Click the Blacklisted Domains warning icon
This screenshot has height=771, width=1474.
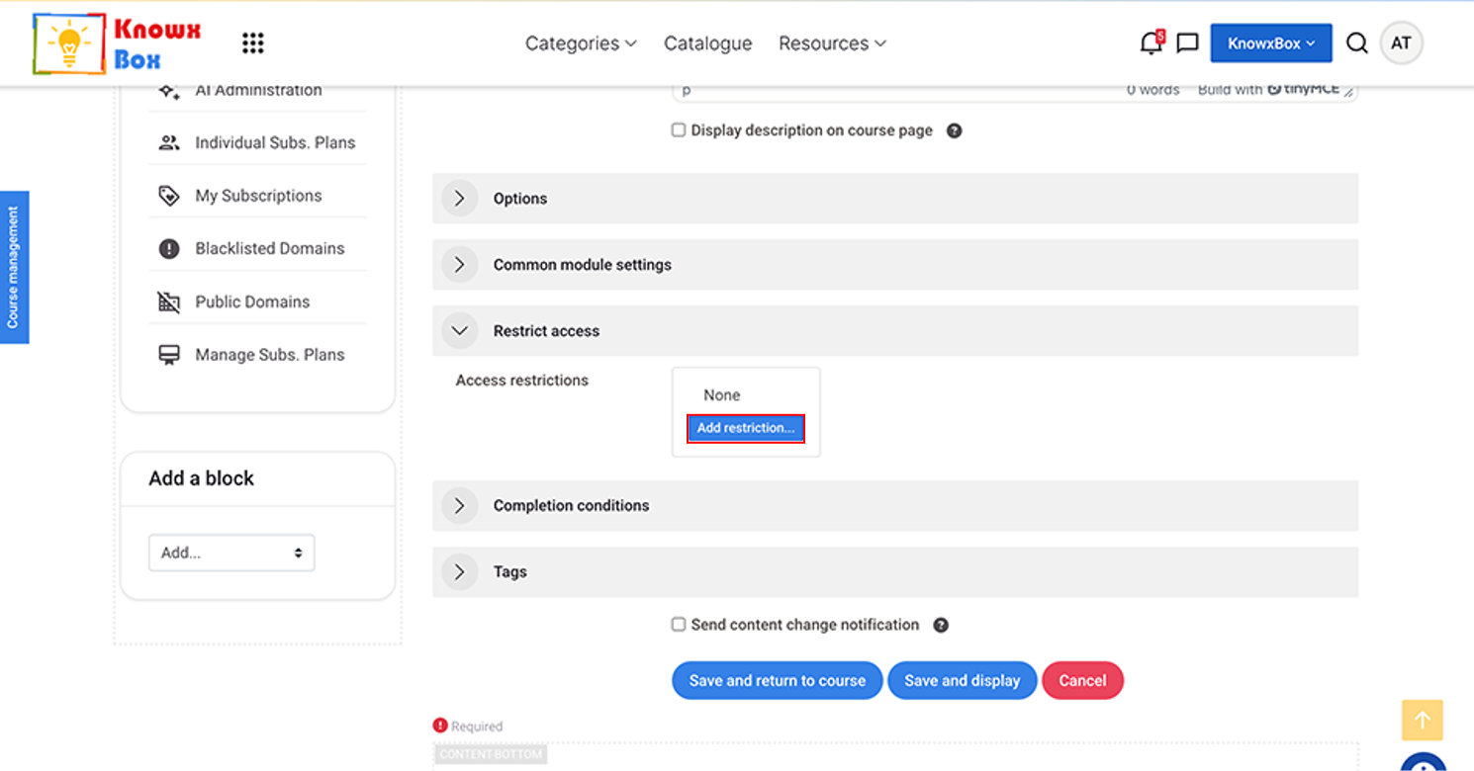[x=169, y=249]
